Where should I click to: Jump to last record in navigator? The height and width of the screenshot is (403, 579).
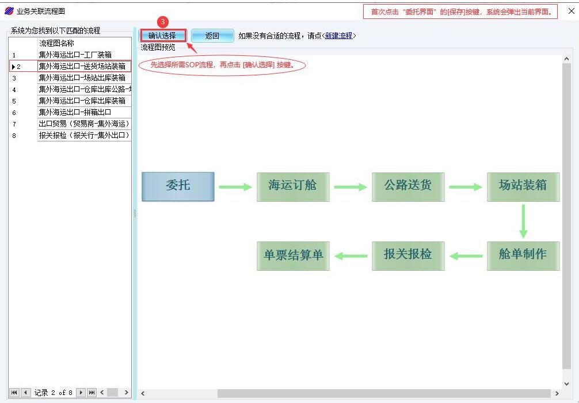tap(92, 393)
